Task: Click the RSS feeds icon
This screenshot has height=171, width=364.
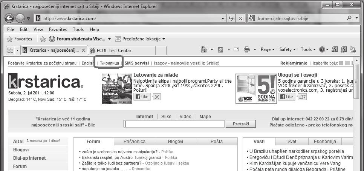Action: click(220, 49)
